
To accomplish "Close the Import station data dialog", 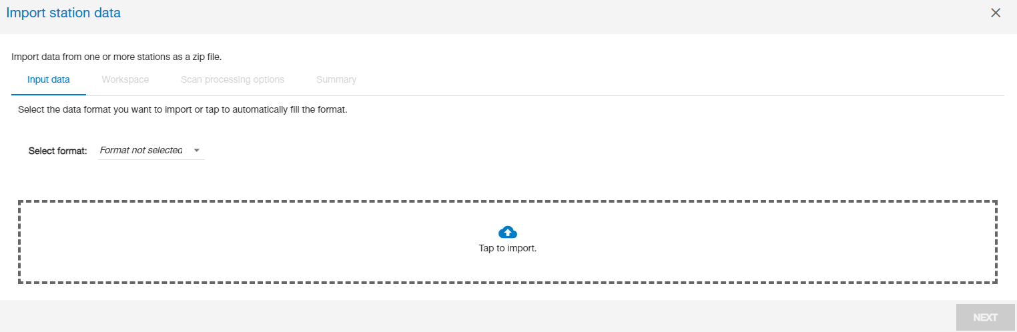I will point(996,13).
